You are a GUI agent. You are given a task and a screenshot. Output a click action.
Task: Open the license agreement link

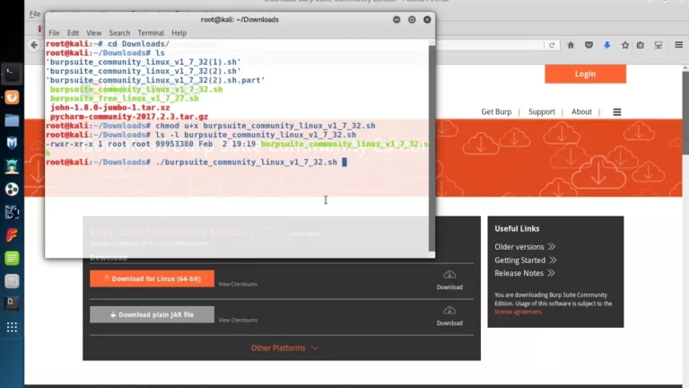(x=518, y=312)
